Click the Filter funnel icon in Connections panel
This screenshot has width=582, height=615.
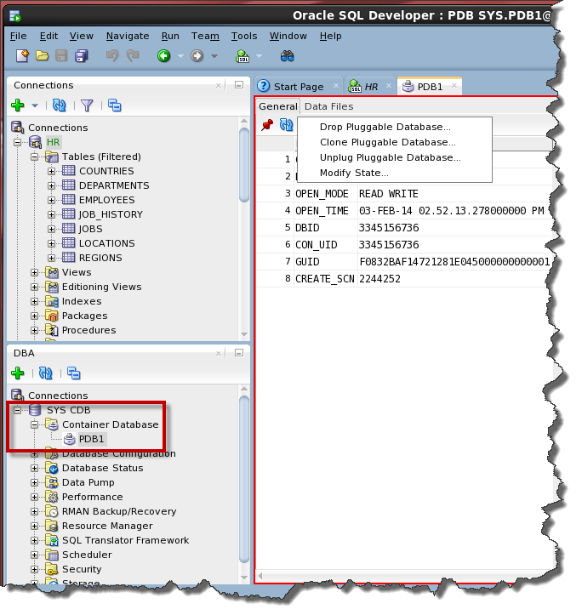(x=87, y=105)
